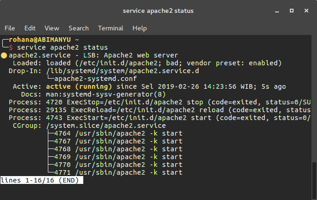Click process row 4768 /usr/sbin/apache2
This screenshot has width=317, height=200.
click(118, 149)
